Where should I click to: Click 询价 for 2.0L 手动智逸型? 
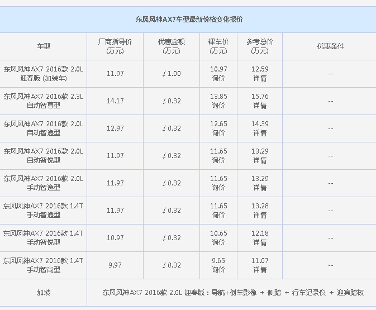tap(218, 188)
